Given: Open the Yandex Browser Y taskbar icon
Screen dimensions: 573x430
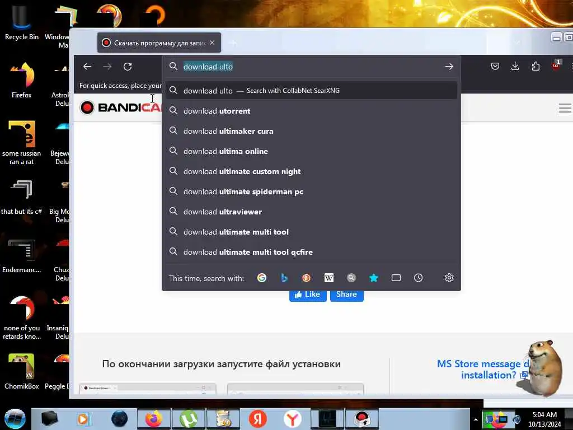Looking at the screenshot, I should click(x=292, y=419).
